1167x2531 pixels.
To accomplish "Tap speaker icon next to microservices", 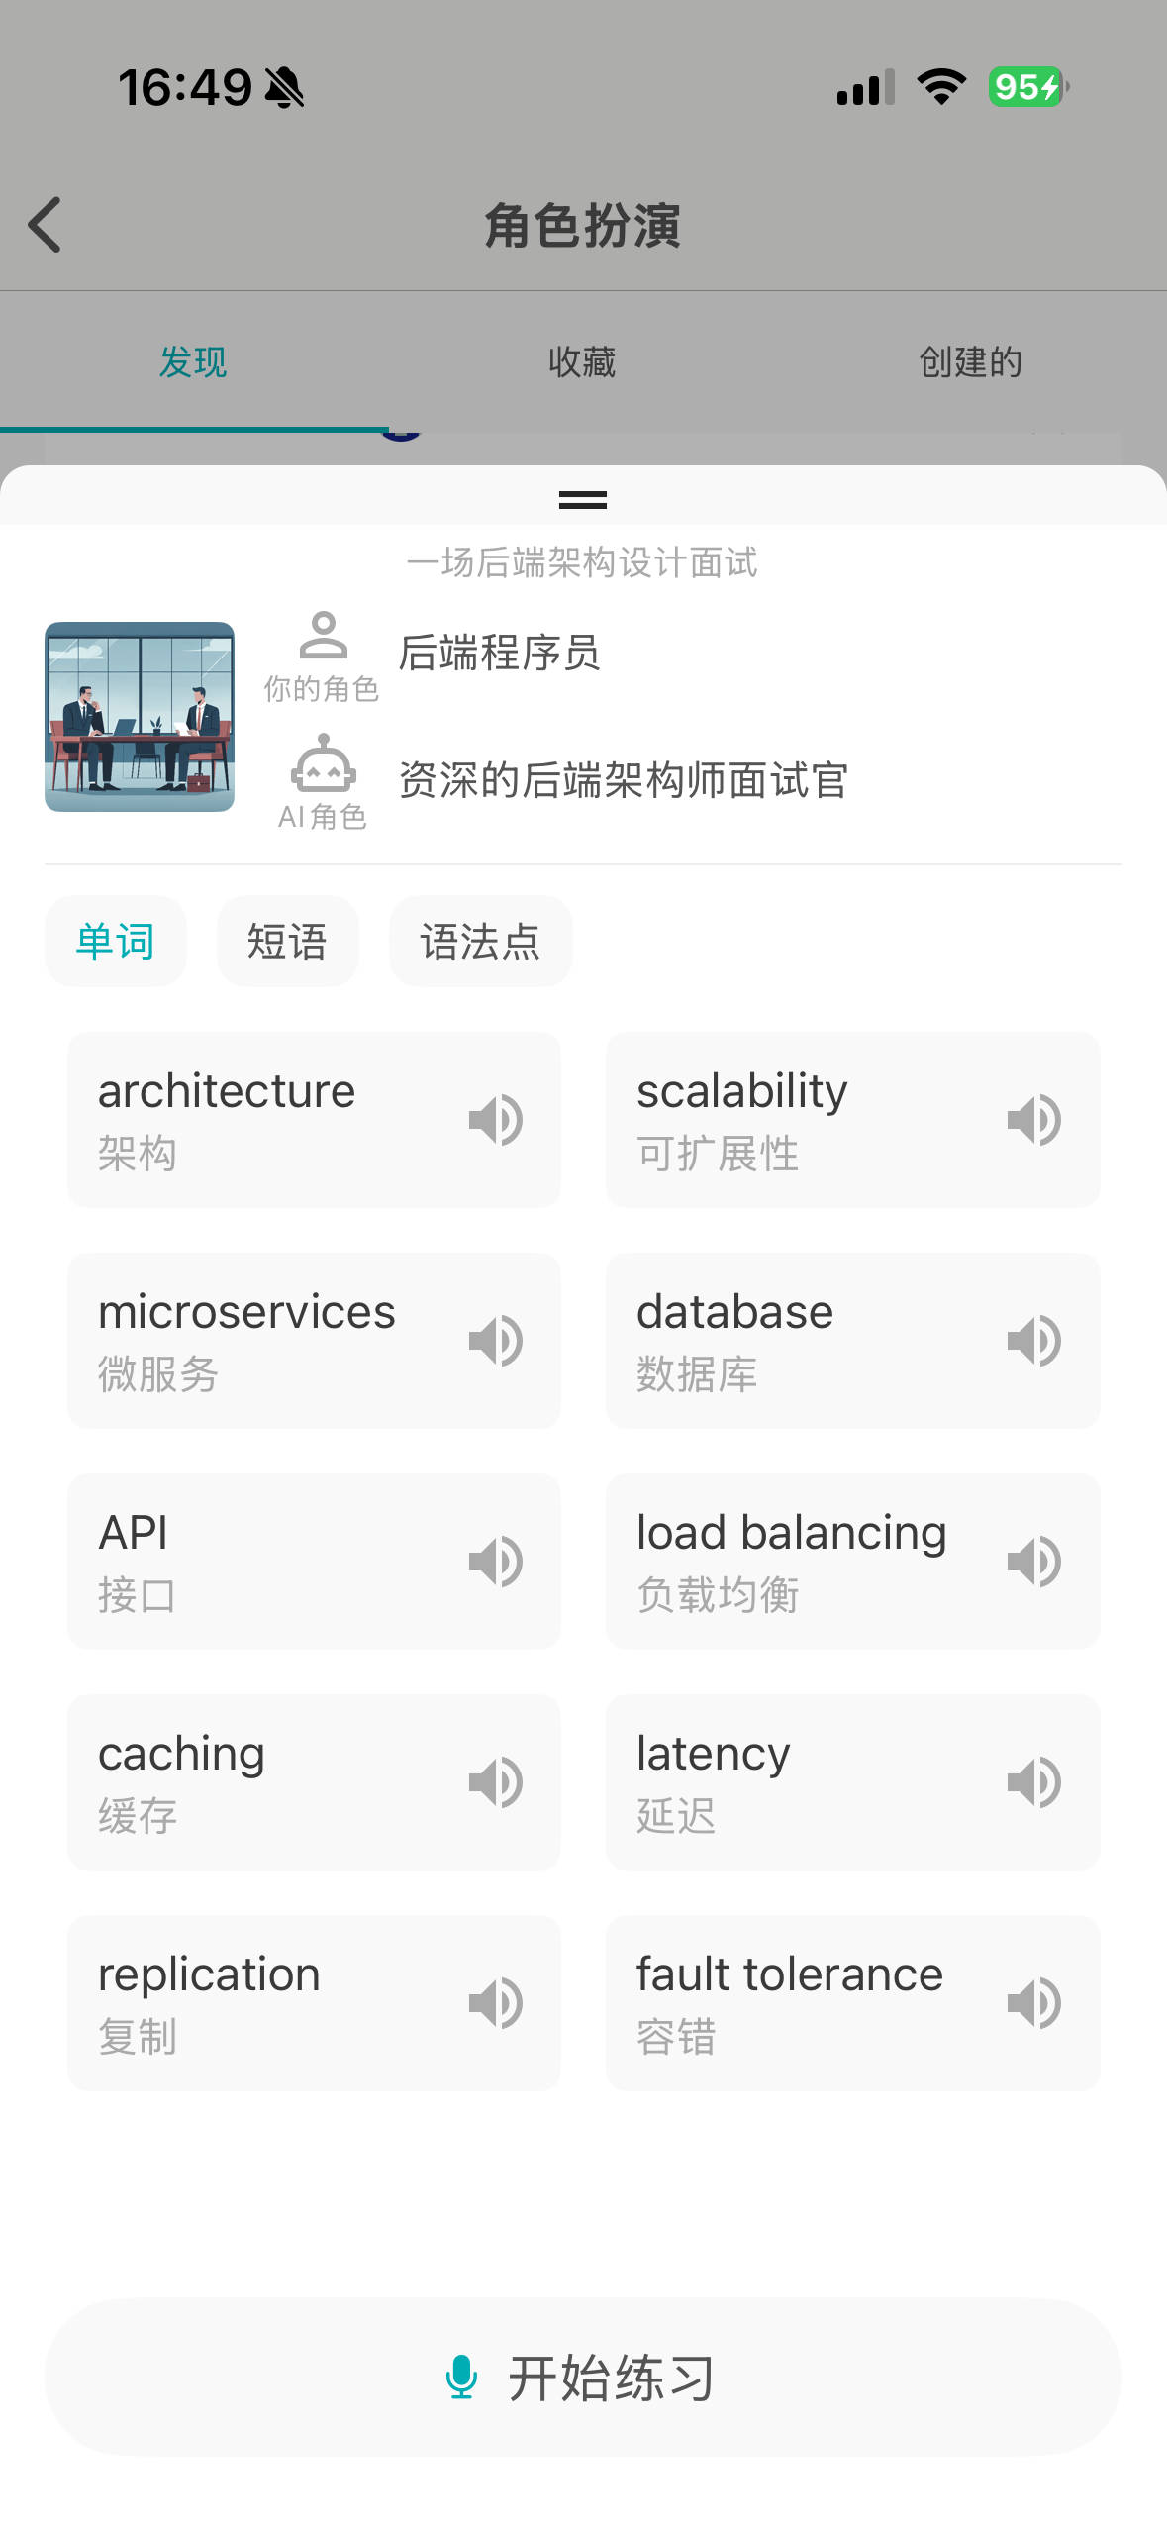I will tap(496, 1341).
